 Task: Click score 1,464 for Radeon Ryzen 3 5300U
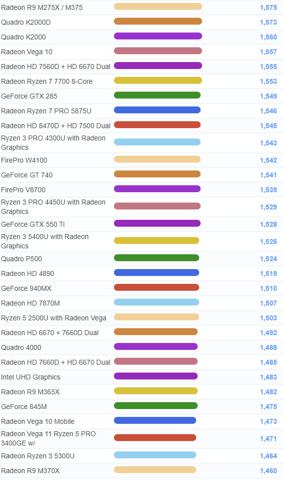(268, 456)
